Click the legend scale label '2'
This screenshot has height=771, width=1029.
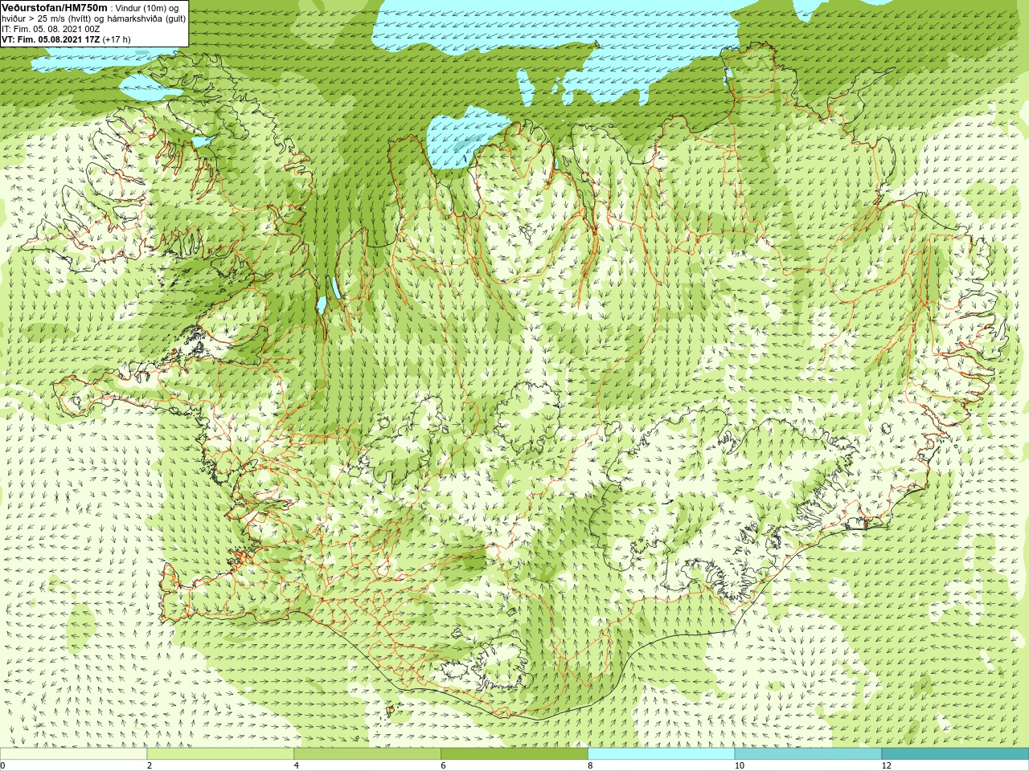pyautogui.click(x=150, y=765)
